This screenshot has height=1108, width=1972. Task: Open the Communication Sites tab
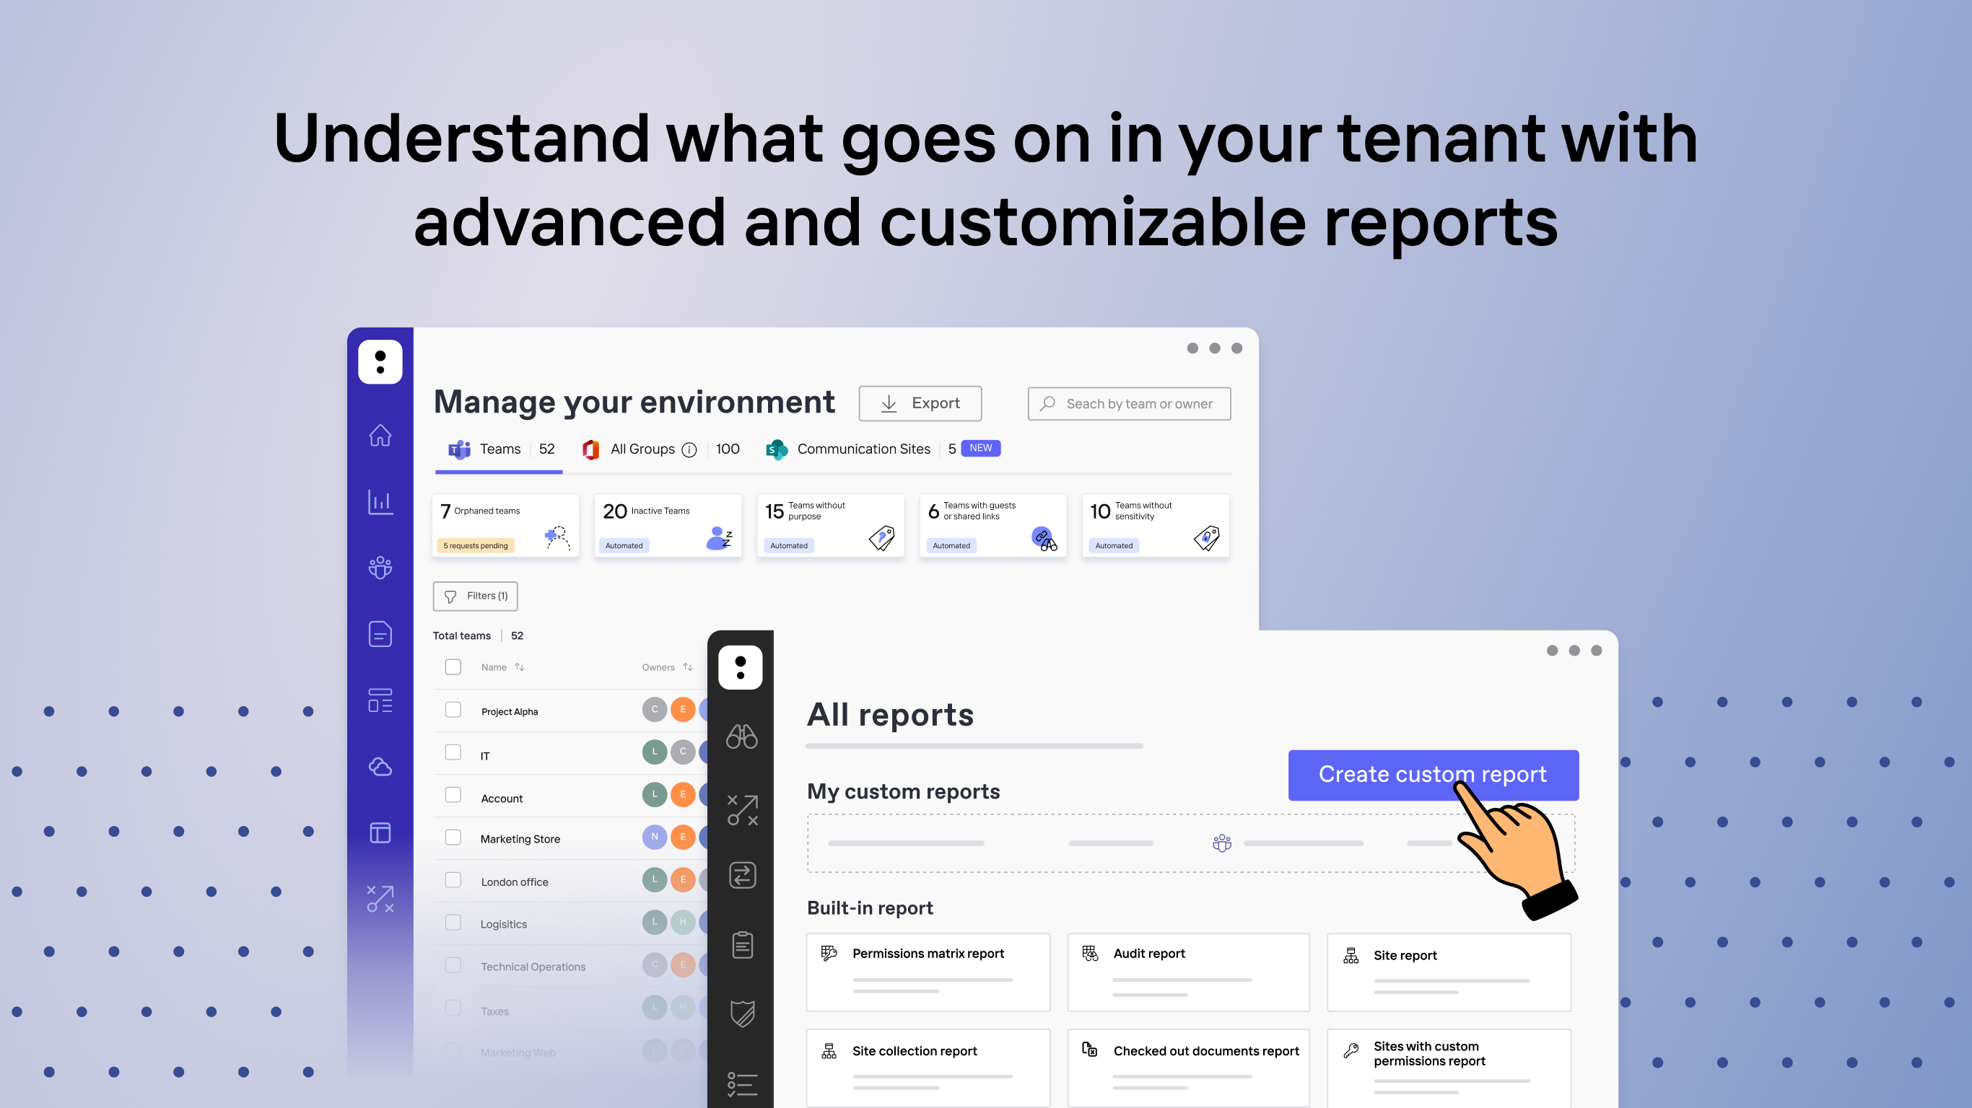click(x=863, y=449)
